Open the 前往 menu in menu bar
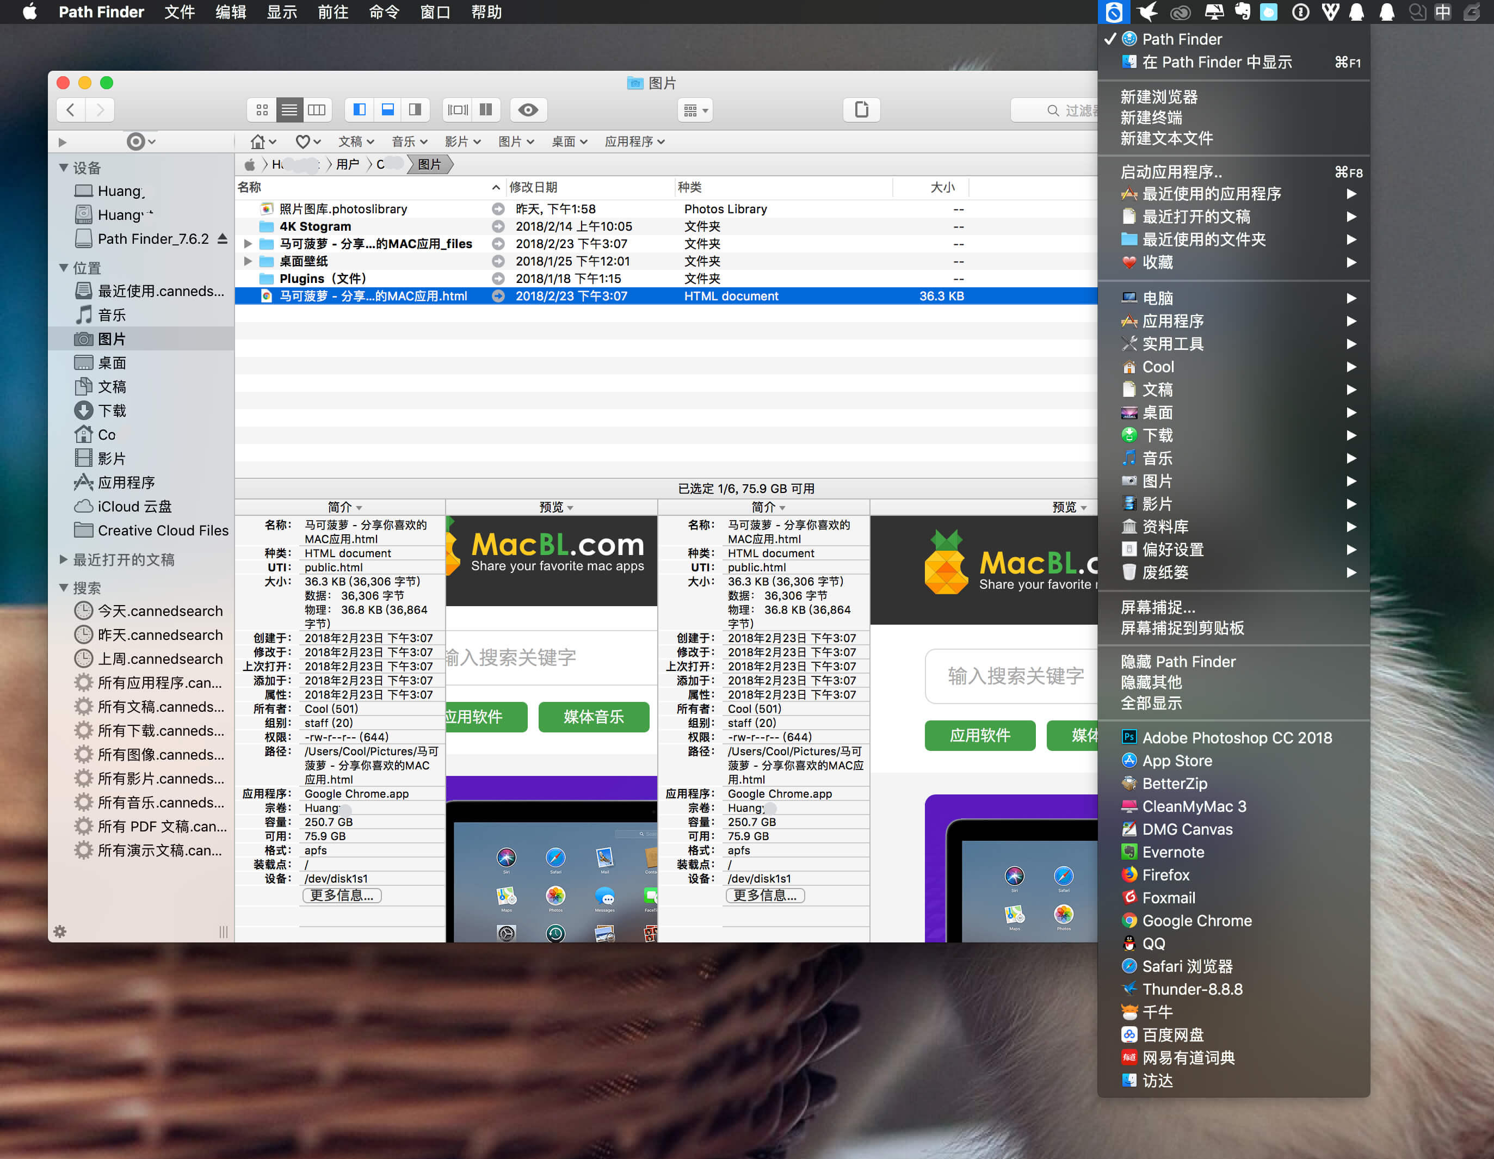Image resolution: width=1494 pixels, height=1159 pixels. (332, 13)
